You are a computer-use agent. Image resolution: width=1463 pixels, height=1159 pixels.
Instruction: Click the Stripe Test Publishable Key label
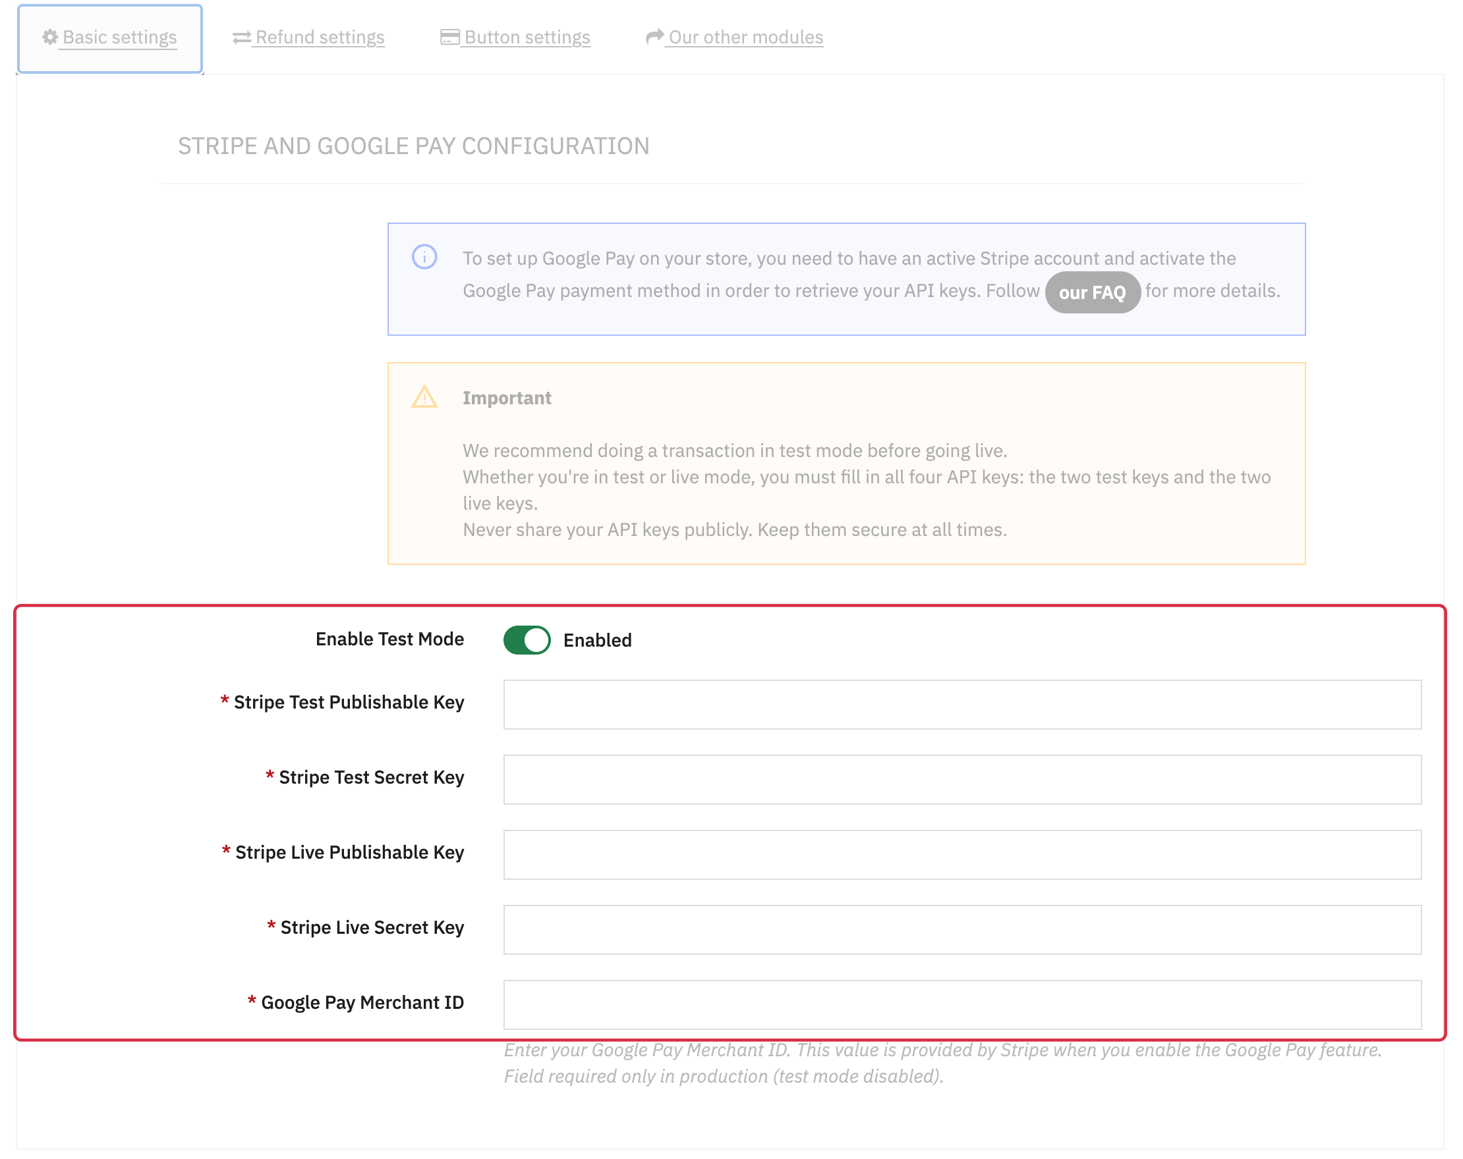tap(349, 702)
